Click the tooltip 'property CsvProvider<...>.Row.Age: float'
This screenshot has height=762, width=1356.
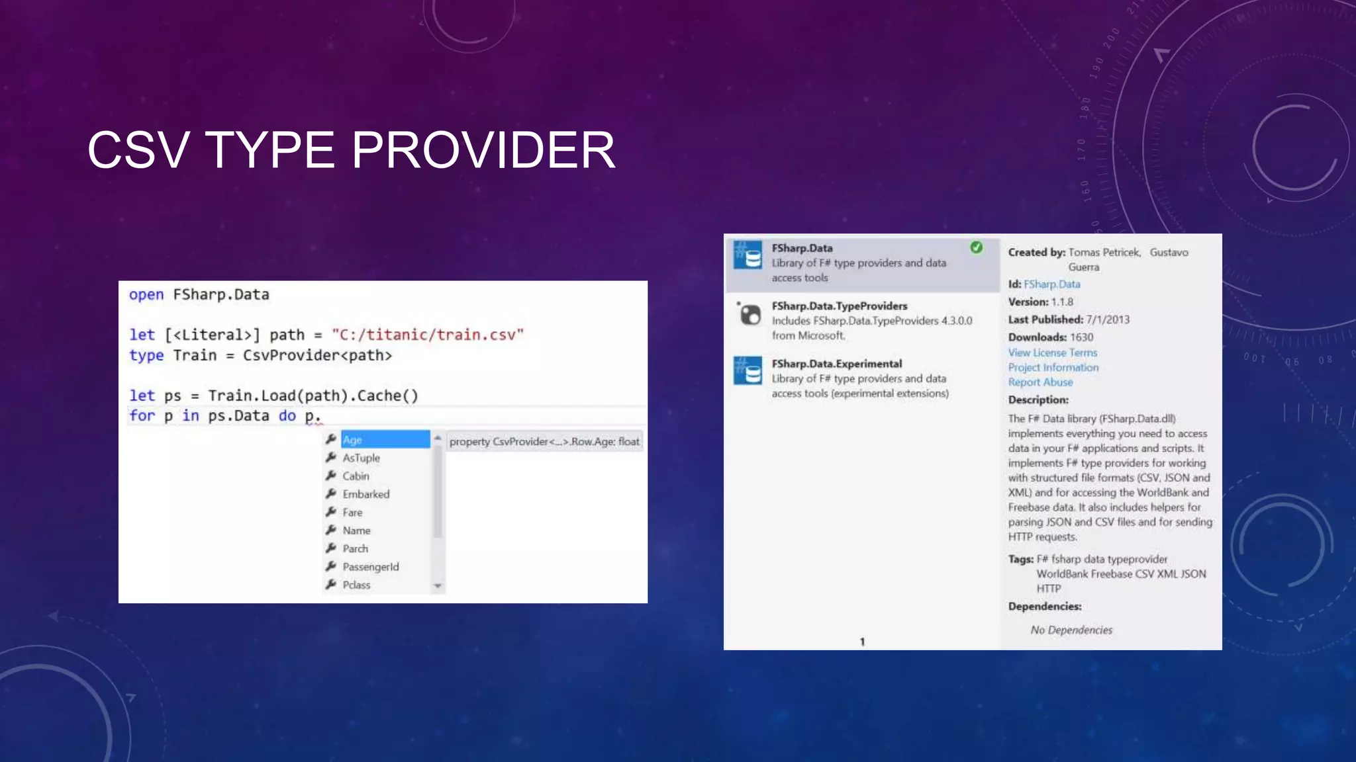point(544,441)
